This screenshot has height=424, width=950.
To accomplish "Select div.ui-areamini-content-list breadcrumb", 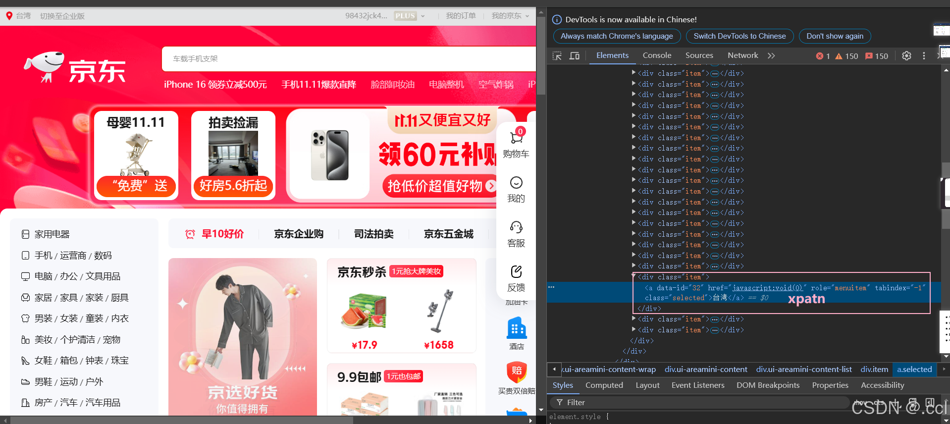I will 804,370.
